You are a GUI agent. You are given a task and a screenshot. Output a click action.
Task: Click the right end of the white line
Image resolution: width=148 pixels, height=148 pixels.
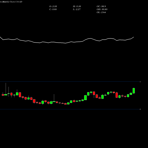click(x=134, y=37)
